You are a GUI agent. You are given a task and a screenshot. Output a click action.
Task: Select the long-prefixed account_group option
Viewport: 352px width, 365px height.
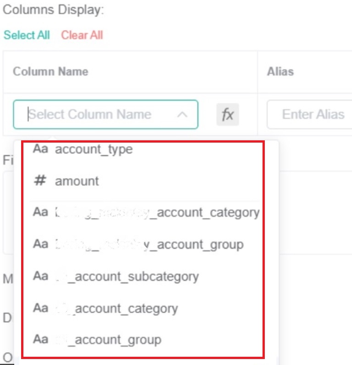pyautogui.click(x=149, y=245)
